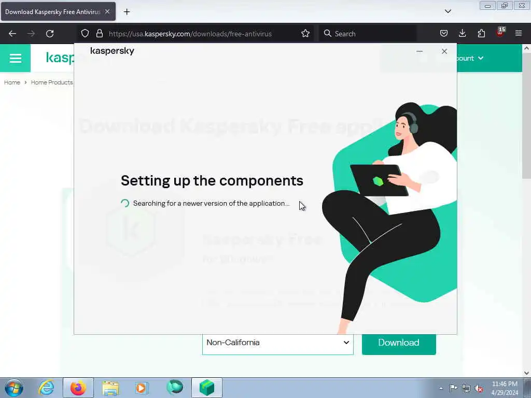Open the Action Center flag tray icon
This screenshot has height=398, width=531.
(x=453, y=388)
